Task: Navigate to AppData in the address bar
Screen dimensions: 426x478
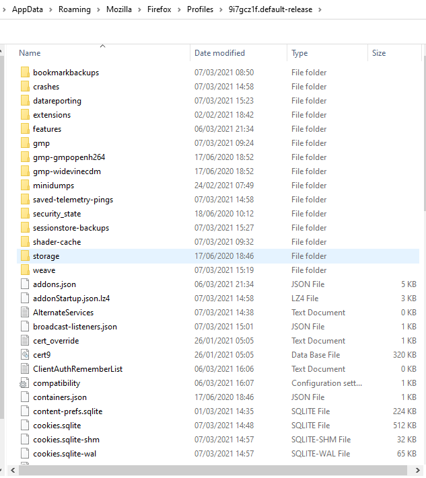Action: pos(28,9)
